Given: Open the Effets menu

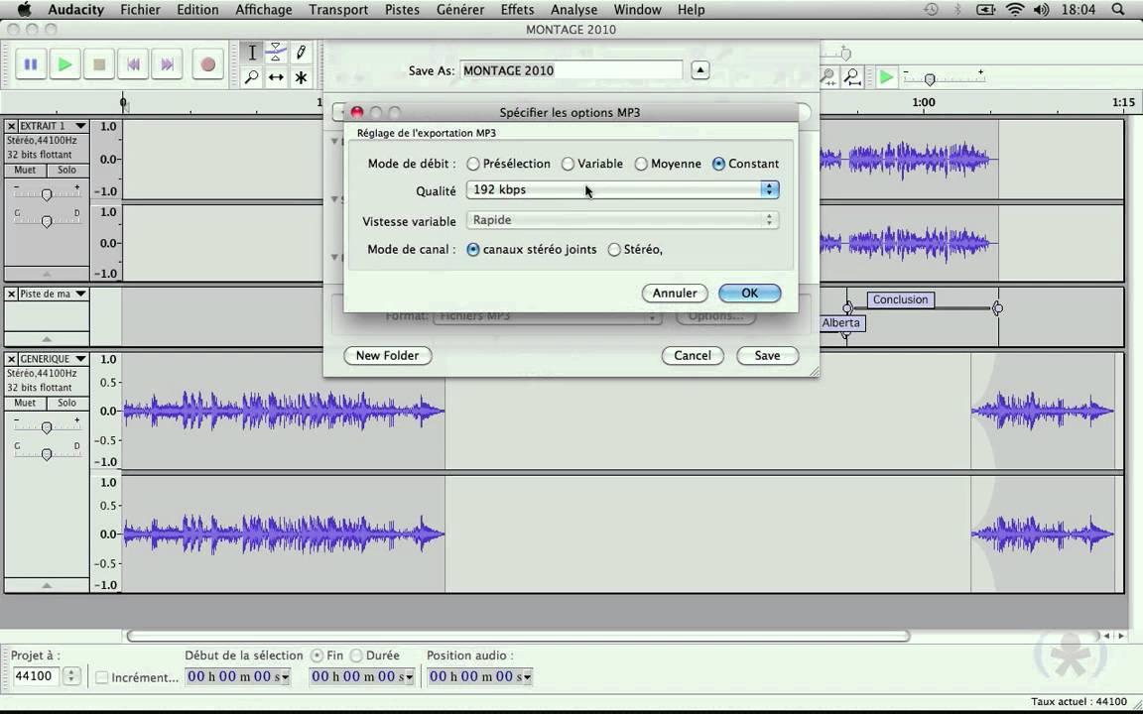Looking at the screenshot, I should (517, 10).
